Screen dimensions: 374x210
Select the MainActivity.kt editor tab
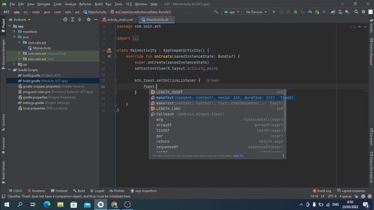157,19
